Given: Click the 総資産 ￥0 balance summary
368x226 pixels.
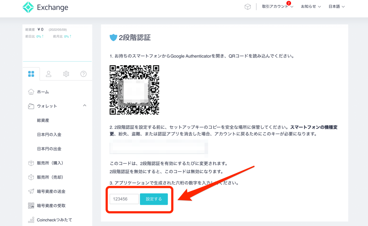Looking at the screenshot, I should tap(34, 30).
